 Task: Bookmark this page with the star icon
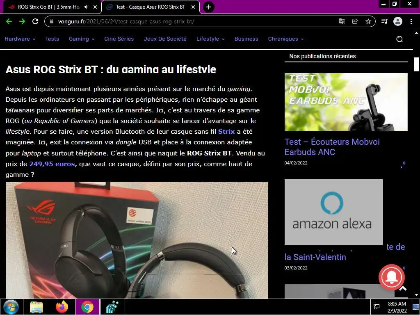[368, 21]
